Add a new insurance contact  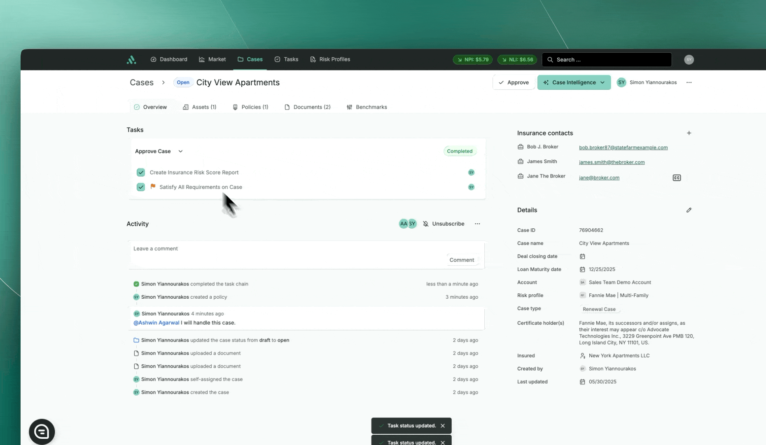click(689, 133)
